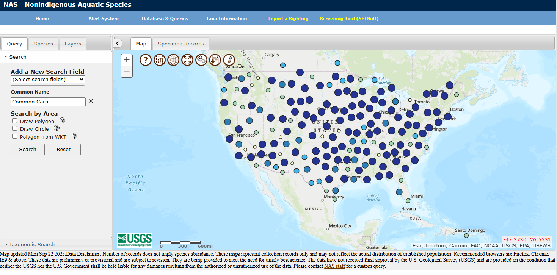
Task: Open the map help question mark icon
Action: (x=146, y=60)
